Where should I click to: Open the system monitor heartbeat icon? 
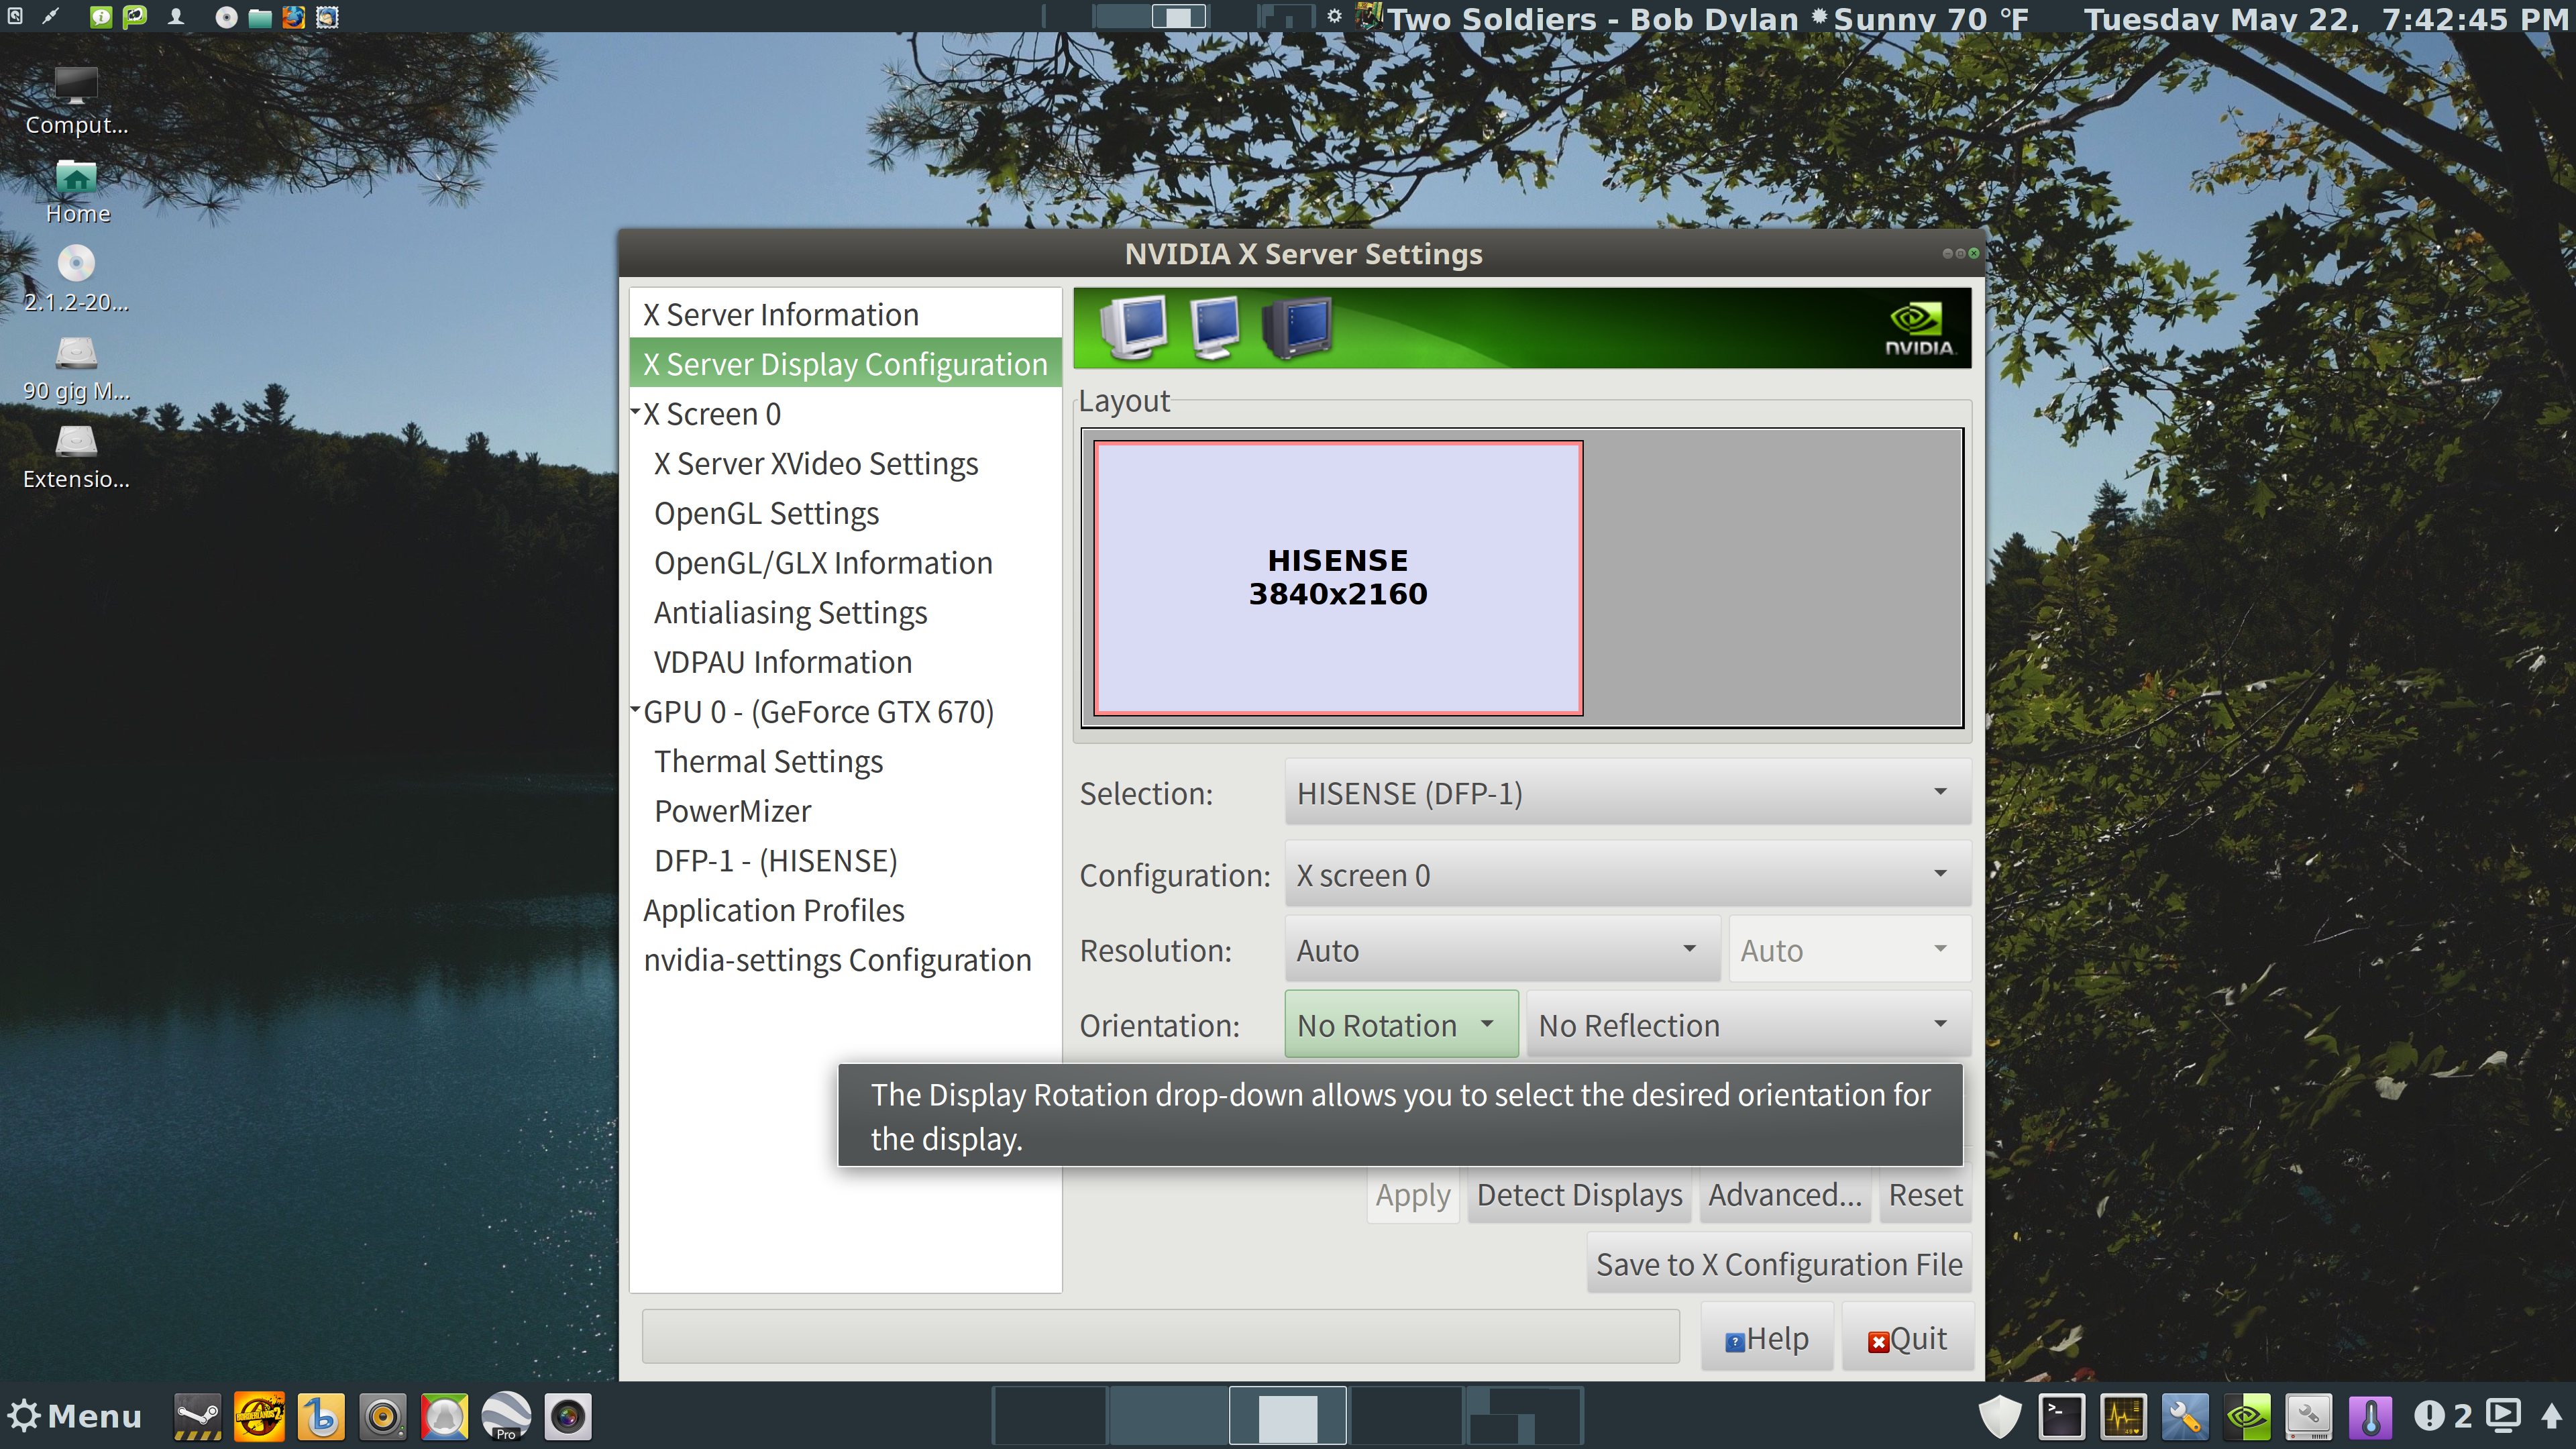pyautogui.click(x=2123, y=1416)
